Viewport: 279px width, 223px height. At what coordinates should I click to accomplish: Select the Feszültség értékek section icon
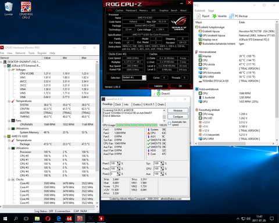pyautogui.click(x=196, y=110)
